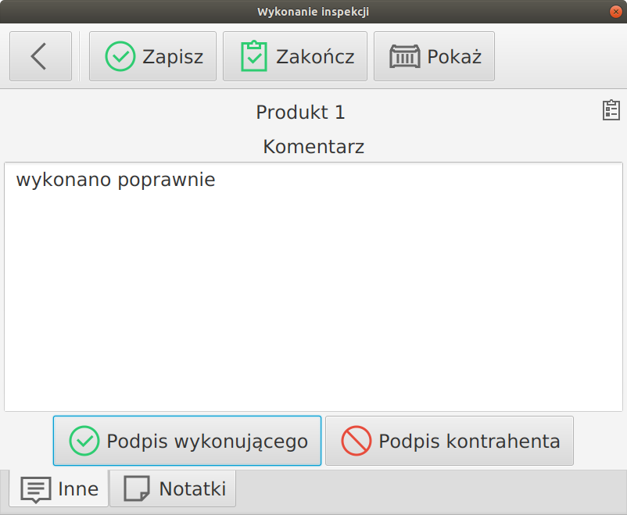Add the contractor signature via Podpis kontrahenta
The width and height of the screenshot is (627, 515).
(450, 440)
